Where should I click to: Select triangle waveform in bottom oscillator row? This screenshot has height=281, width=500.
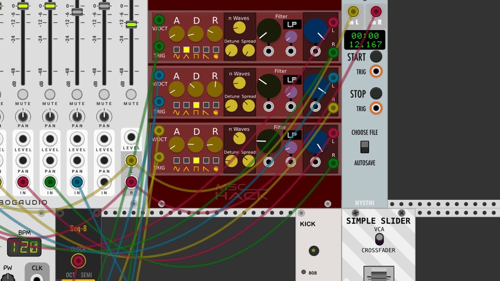186,160
